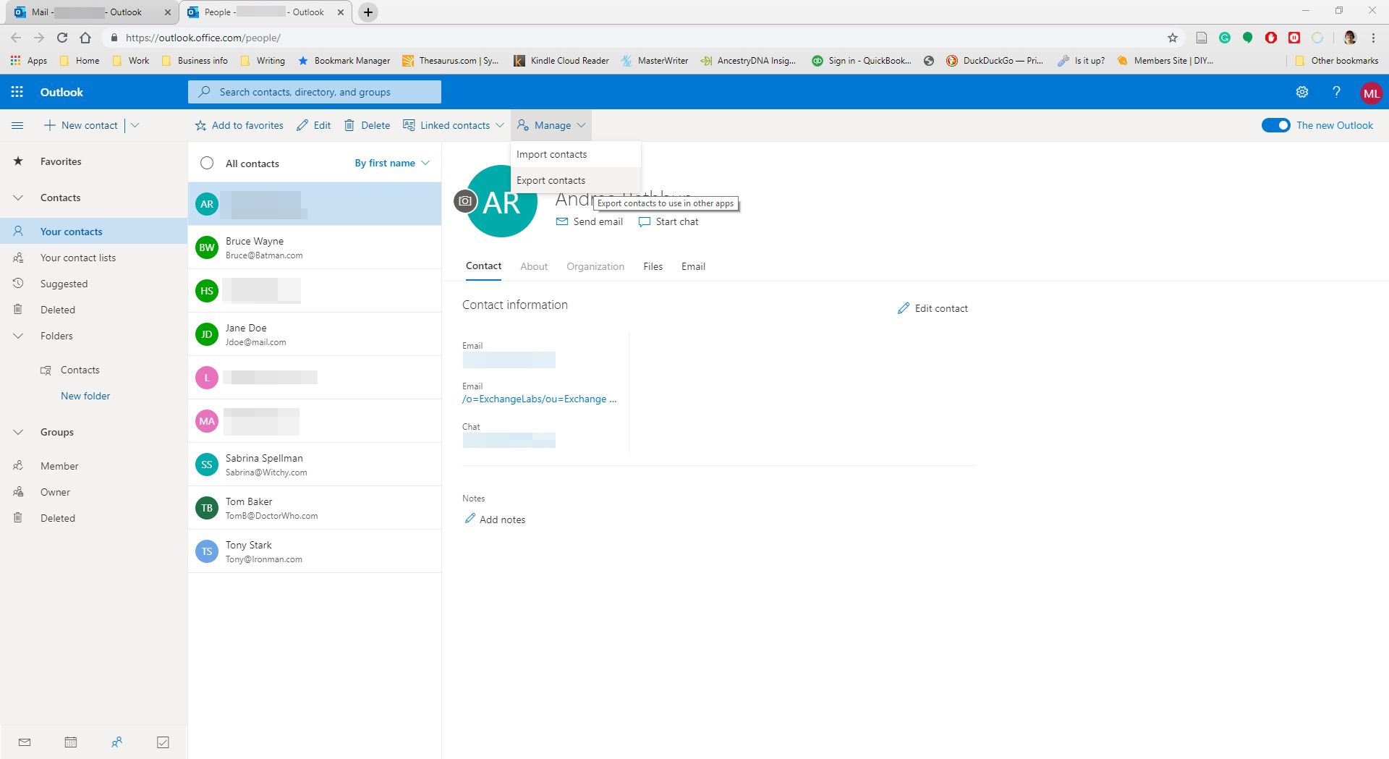Open the Bookmark Manager bookmark
Image resolution: width=1389 pixels, height=759 pixels.
tap(344, 61)
